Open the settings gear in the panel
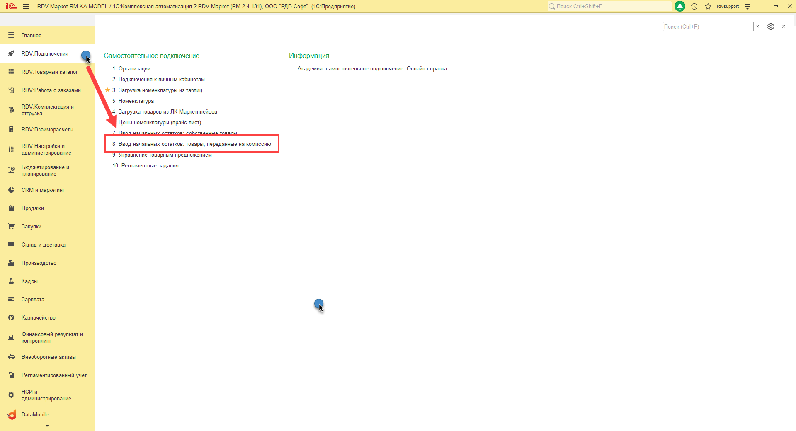Image resolution: width=796 pixels, height=431 pixels. coord(771,27)
